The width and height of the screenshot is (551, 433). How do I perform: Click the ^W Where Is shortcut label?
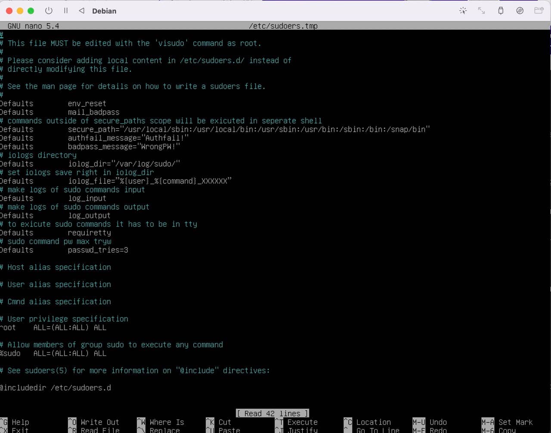(x=161, y=422)
